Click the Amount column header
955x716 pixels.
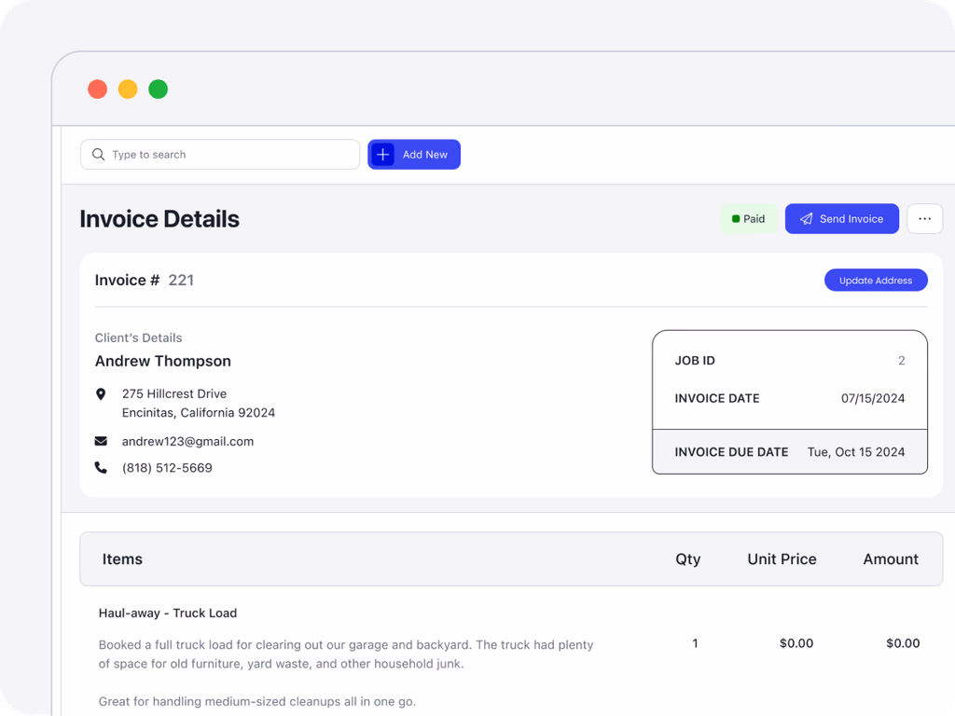click(890, 559)
